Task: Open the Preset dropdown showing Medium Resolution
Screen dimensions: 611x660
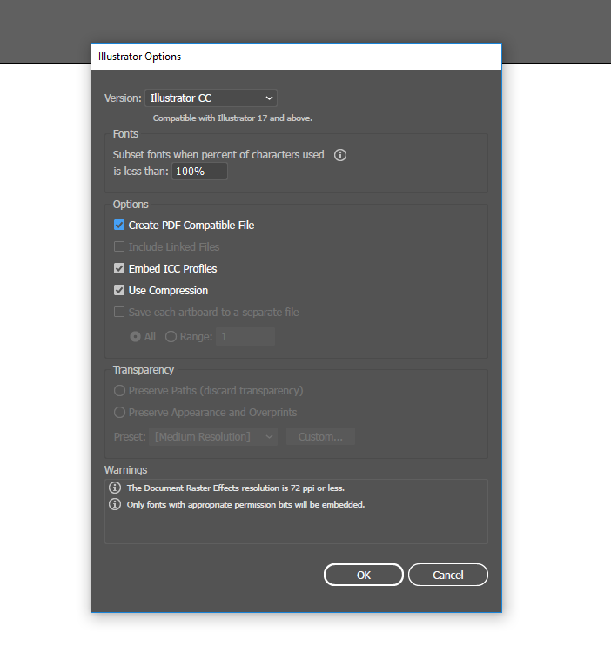Action: tap(213, 437)
